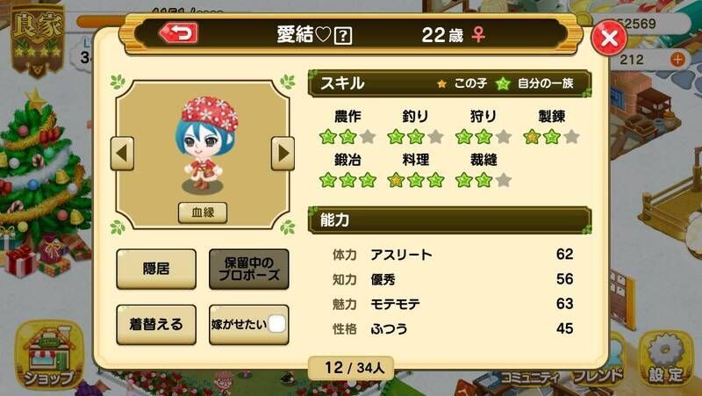This screenshot has width=702, height=396.
Task: Click the 隠居 retire button
Action: point(156,269)
